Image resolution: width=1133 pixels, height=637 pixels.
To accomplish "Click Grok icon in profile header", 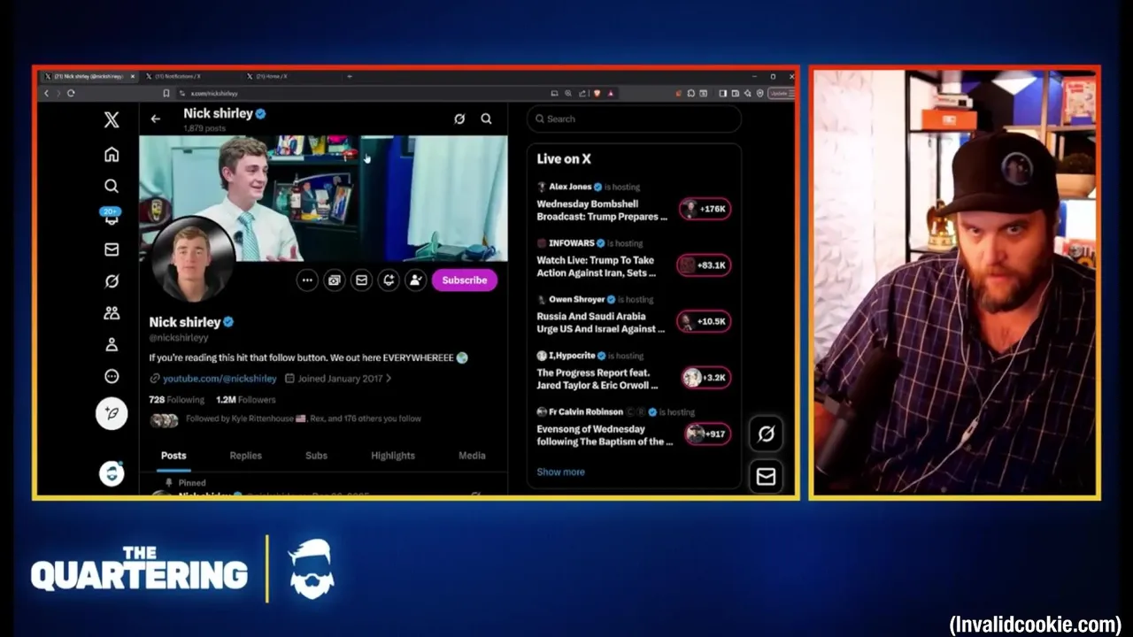I will coord(459,119).
